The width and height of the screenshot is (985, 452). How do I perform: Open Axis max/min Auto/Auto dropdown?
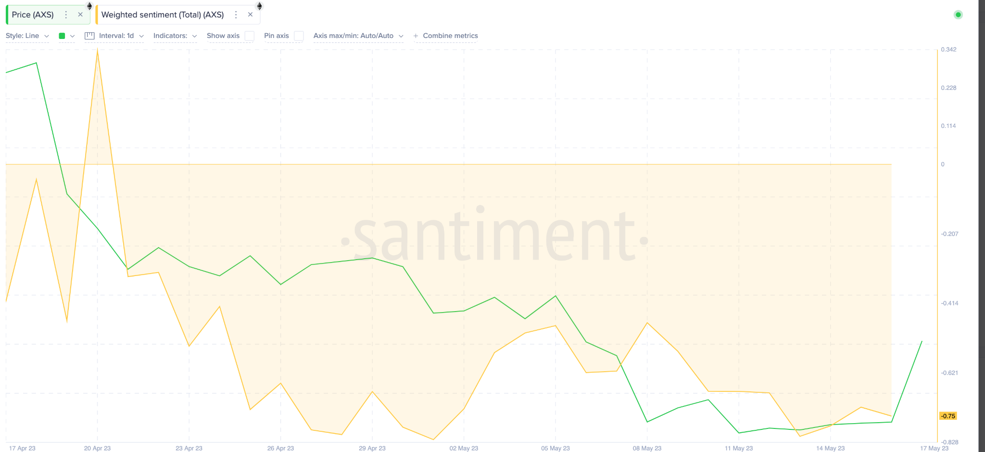[x=358, y=36]
